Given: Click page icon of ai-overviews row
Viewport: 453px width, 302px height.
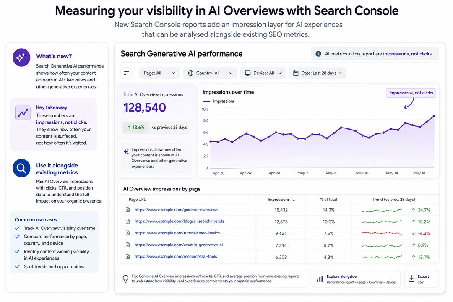Looking at the screenshot, I should tap(128, 210).
